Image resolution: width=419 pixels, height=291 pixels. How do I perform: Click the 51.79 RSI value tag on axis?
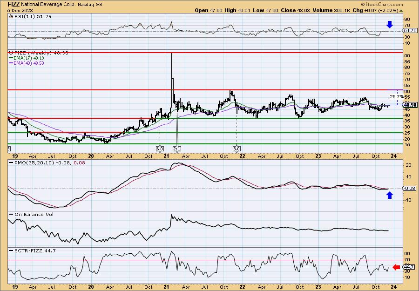coord(410,31)
